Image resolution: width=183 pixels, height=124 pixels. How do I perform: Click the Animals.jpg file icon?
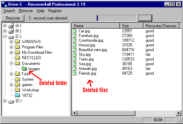pos(75,69)
